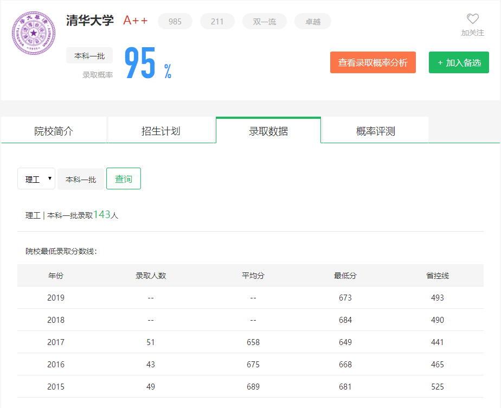Viewport: 501px width, 408px height.
Task: Open 查看录取概率分析 button
Action: 373,62
